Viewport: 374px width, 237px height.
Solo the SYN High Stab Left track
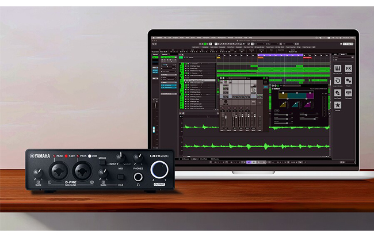188,104
